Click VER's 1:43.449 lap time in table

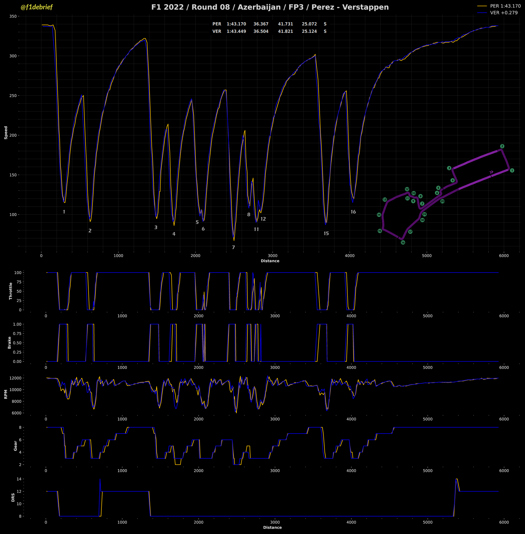tap(236, 31)
